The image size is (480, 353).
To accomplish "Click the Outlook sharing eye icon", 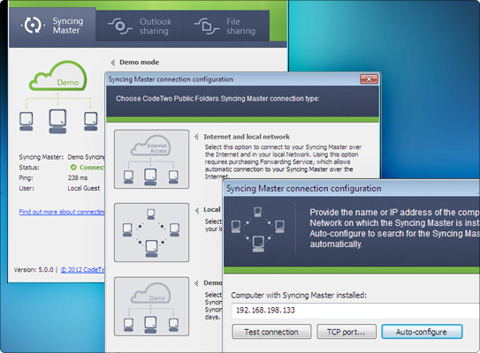I will pos(120,26).
